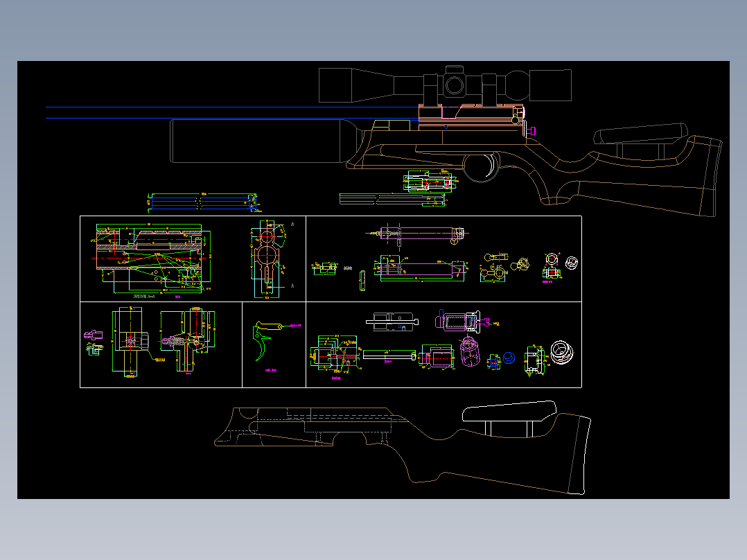Select the rifle scope outline
The width and height of the screenshot is (747, 560).
[x=445, y=85]
